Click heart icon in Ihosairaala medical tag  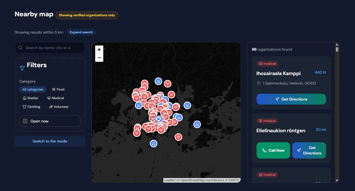coord(261,64)
